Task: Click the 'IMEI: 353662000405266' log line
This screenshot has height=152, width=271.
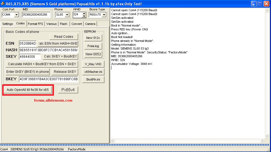Action: pos(127,56)
